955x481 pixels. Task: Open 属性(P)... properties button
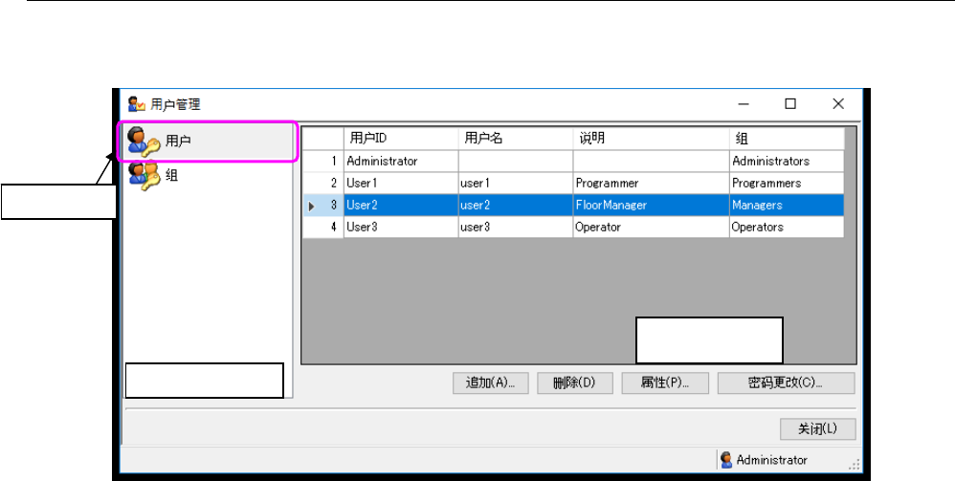[665, 383]
